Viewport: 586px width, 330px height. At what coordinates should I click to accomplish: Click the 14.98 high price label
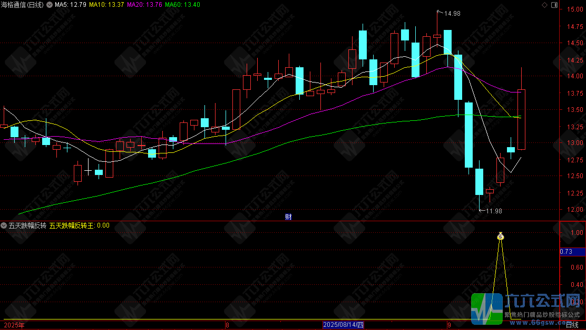click(x=452, y=14)
